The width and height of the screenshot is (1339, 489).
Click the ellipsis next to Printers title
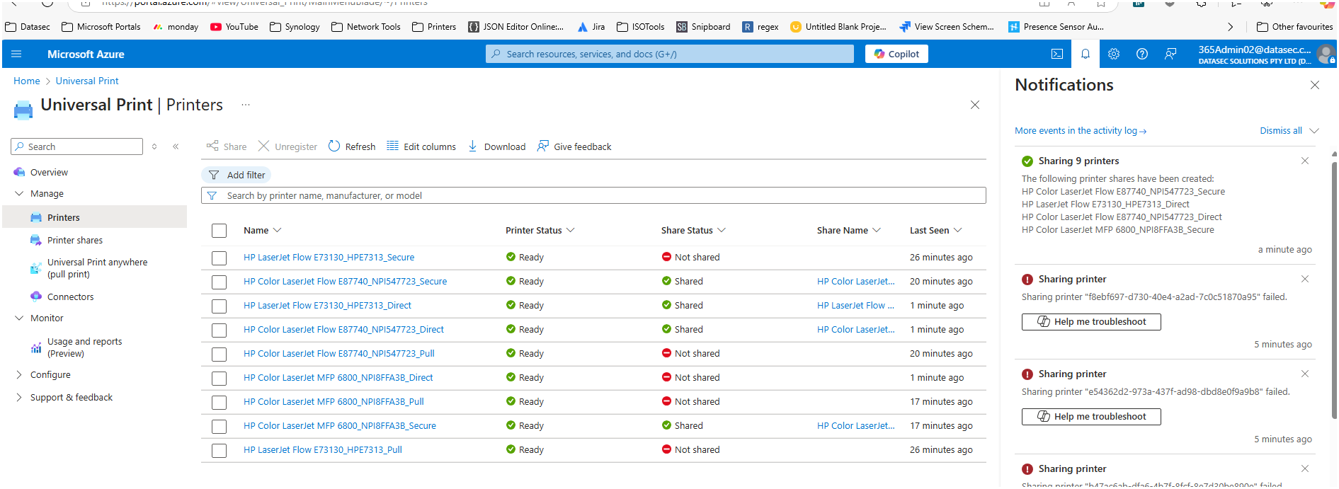tap(246, 105)
